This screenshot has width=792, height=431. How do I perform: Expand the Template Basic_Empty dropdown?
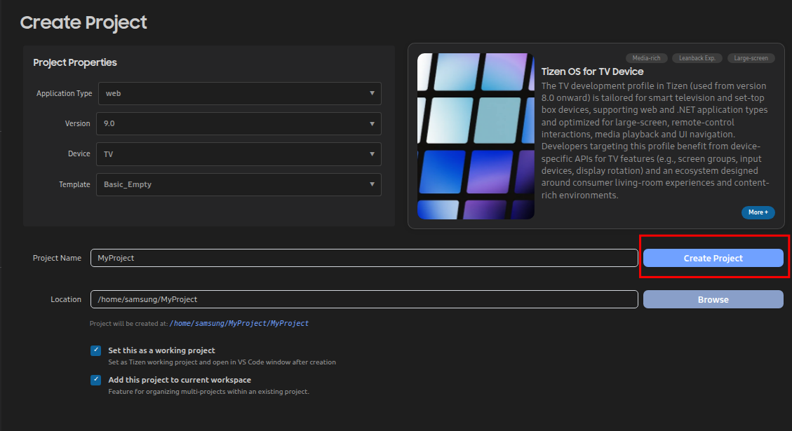239,184
